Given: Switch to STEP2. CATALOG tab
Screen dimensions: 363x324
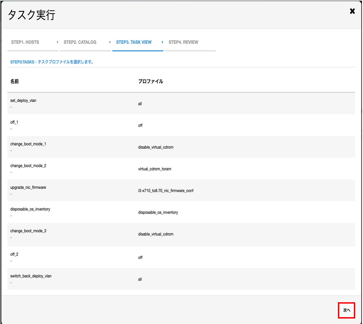Looking at the screenshot, I should 80,42.
